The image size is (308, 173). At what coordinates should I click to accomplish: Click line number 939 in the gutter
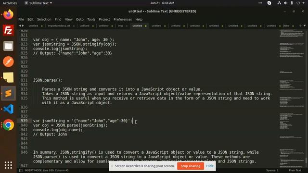(24, 121)
